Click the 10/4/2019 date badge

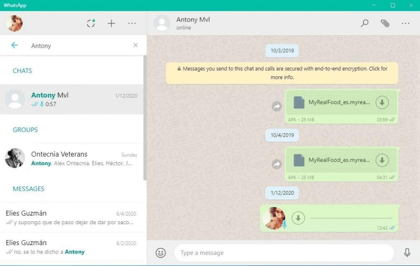282,135
